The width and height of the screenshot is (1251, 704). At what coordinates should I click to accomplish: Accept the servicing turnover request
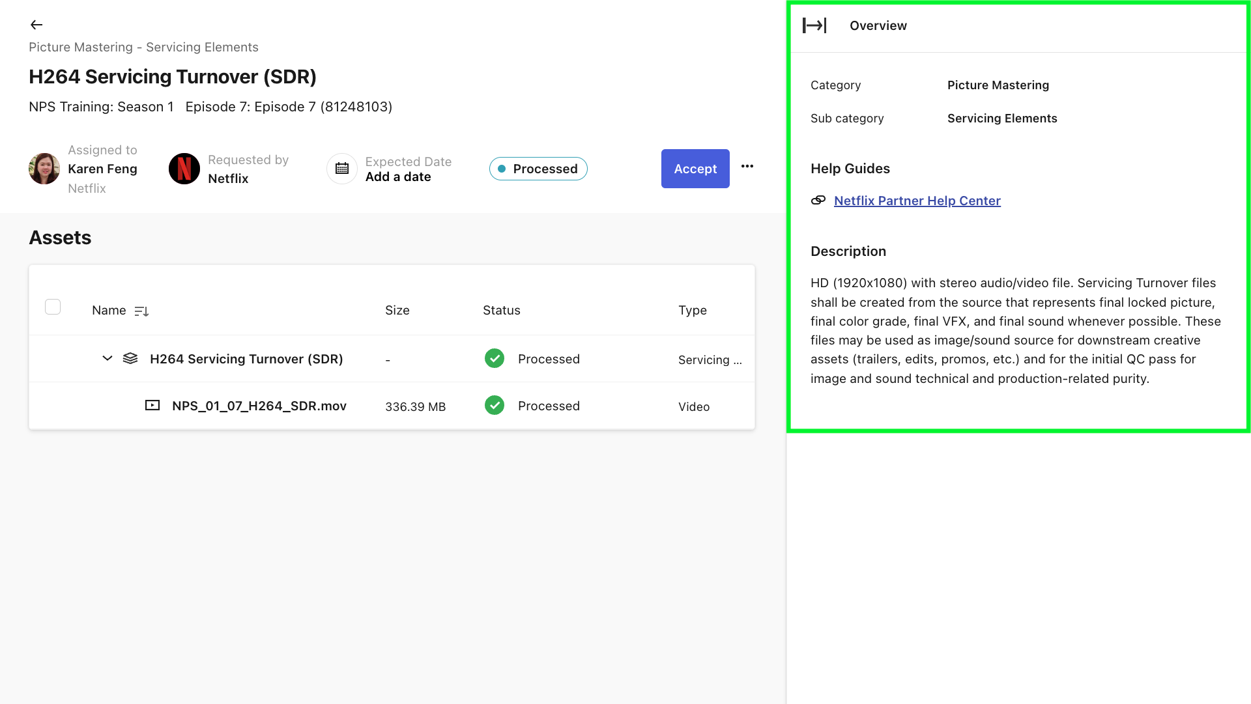695,169
